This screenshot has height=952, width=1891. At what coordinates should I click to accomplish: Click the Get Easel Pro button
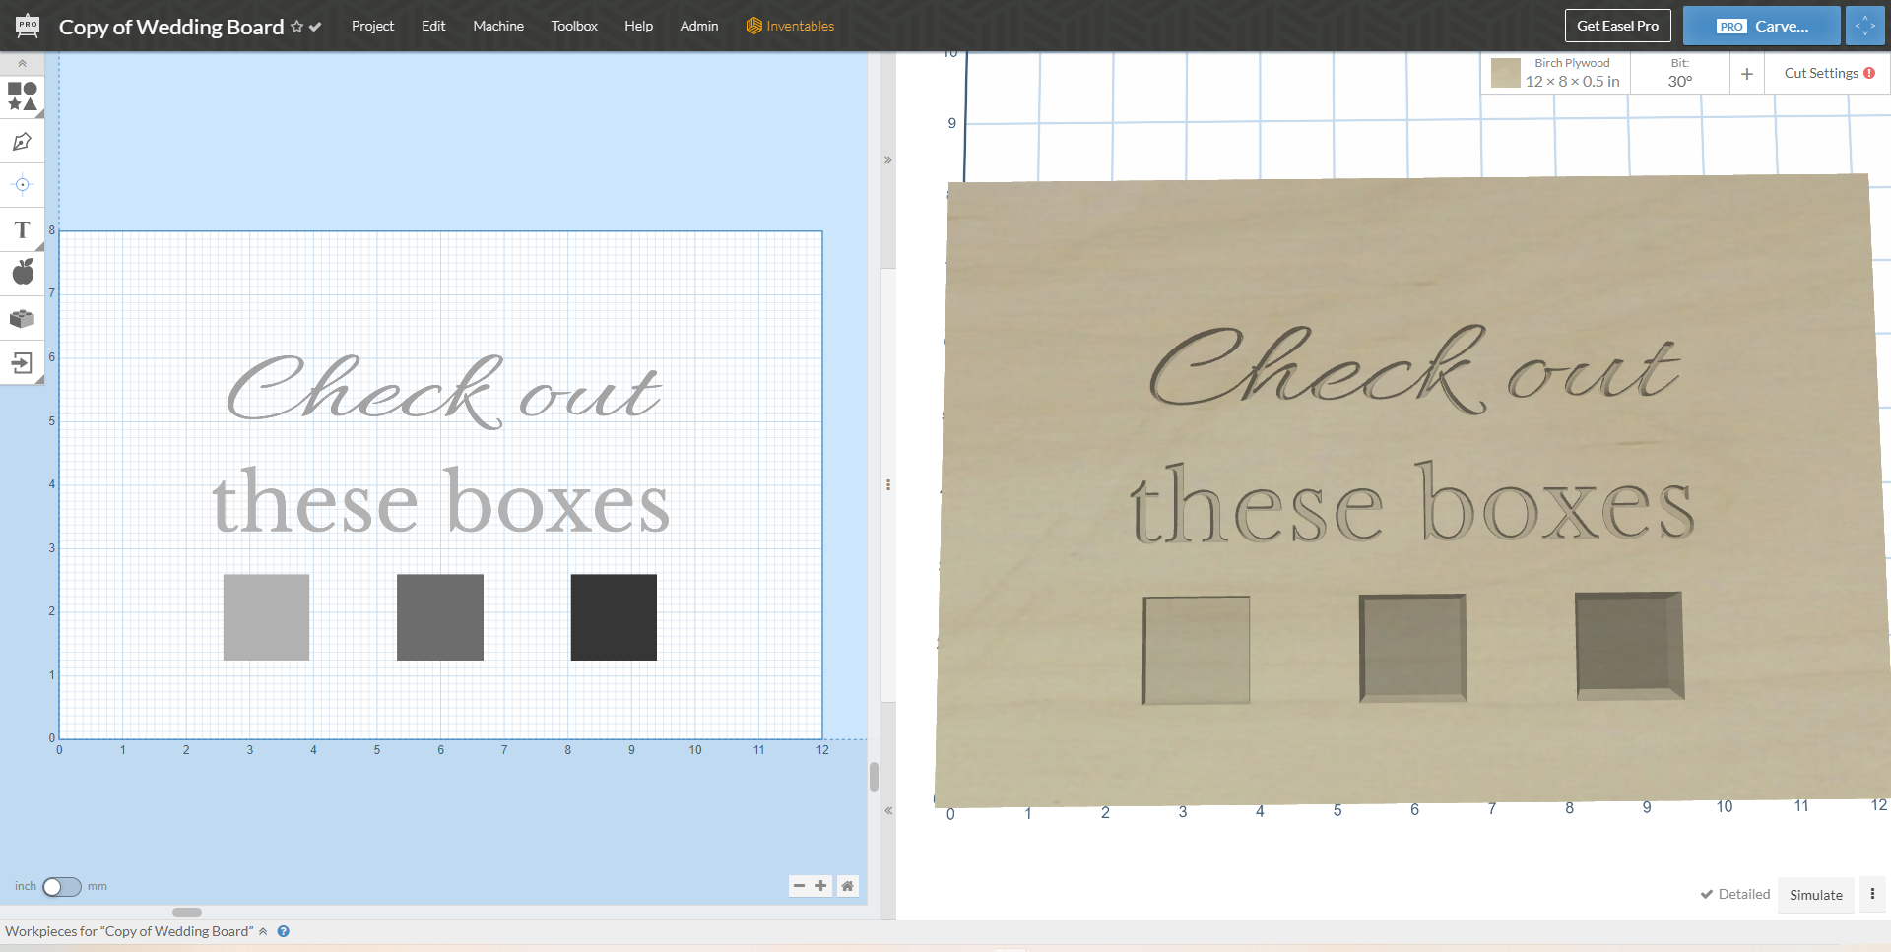[1617, 26]
